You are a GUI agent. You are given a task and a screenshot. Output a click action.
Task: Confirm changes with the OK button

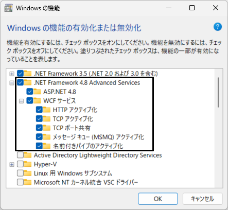click(x=158, y=199)
